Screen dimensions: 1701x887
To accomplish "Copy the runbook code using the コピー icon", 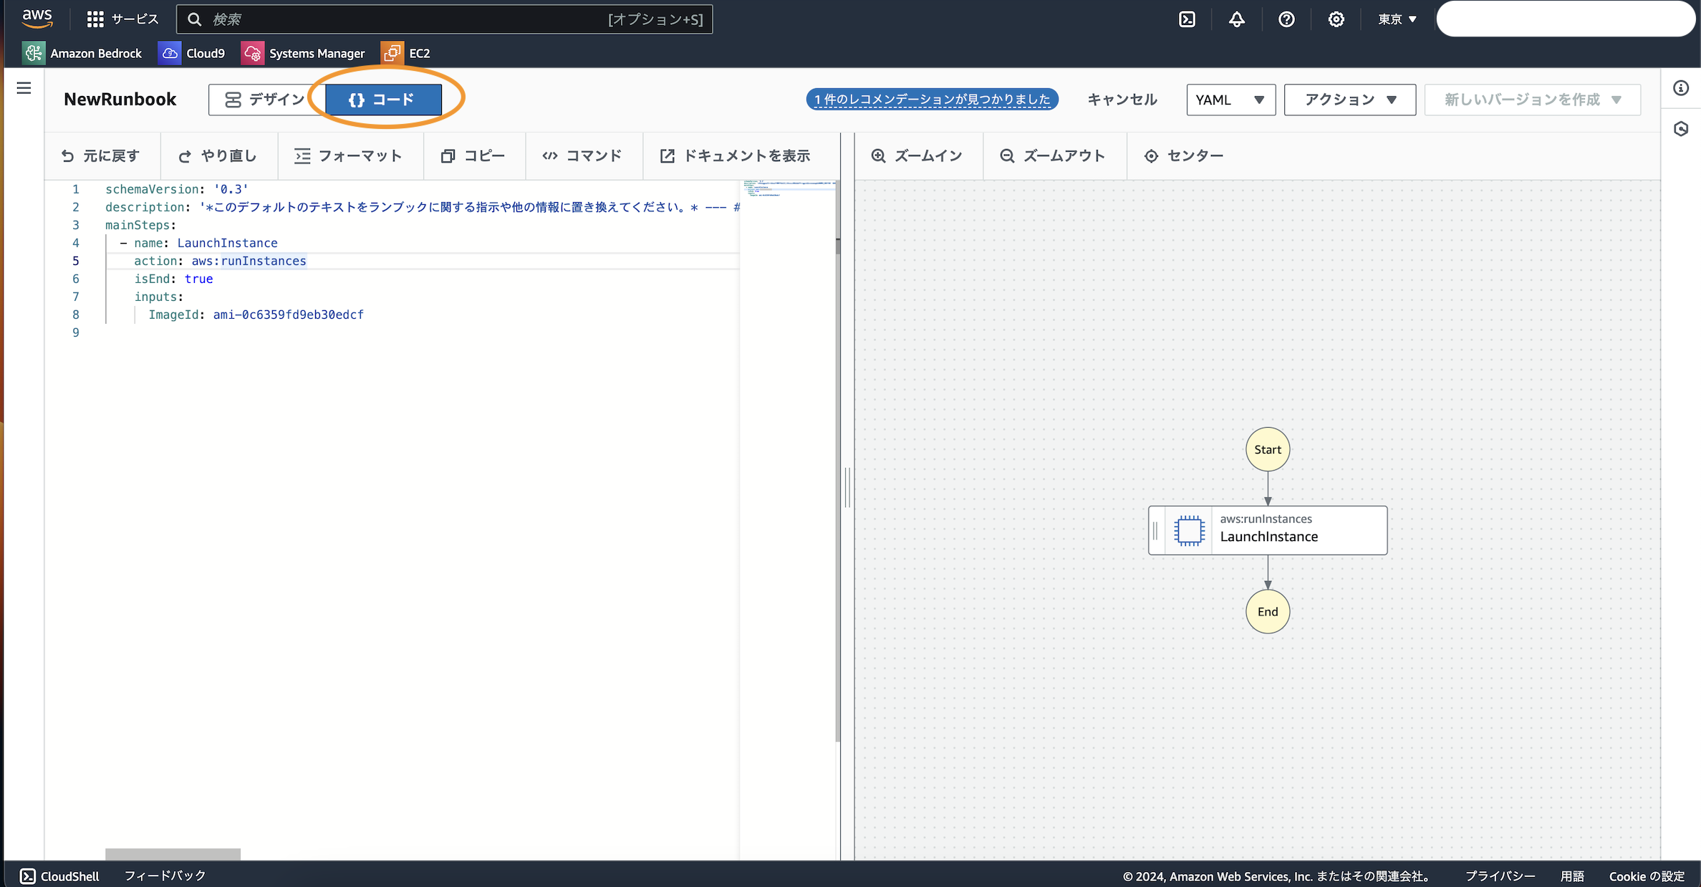I will (x=448, y=155).
